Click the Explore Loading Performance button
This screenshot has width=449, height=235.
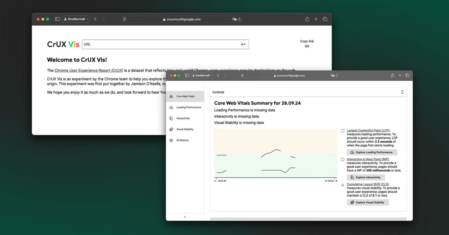(372, 152)
